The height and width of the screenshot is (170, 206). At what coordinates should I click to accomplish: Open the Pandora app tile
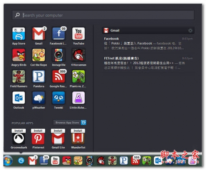click(38, 76)
